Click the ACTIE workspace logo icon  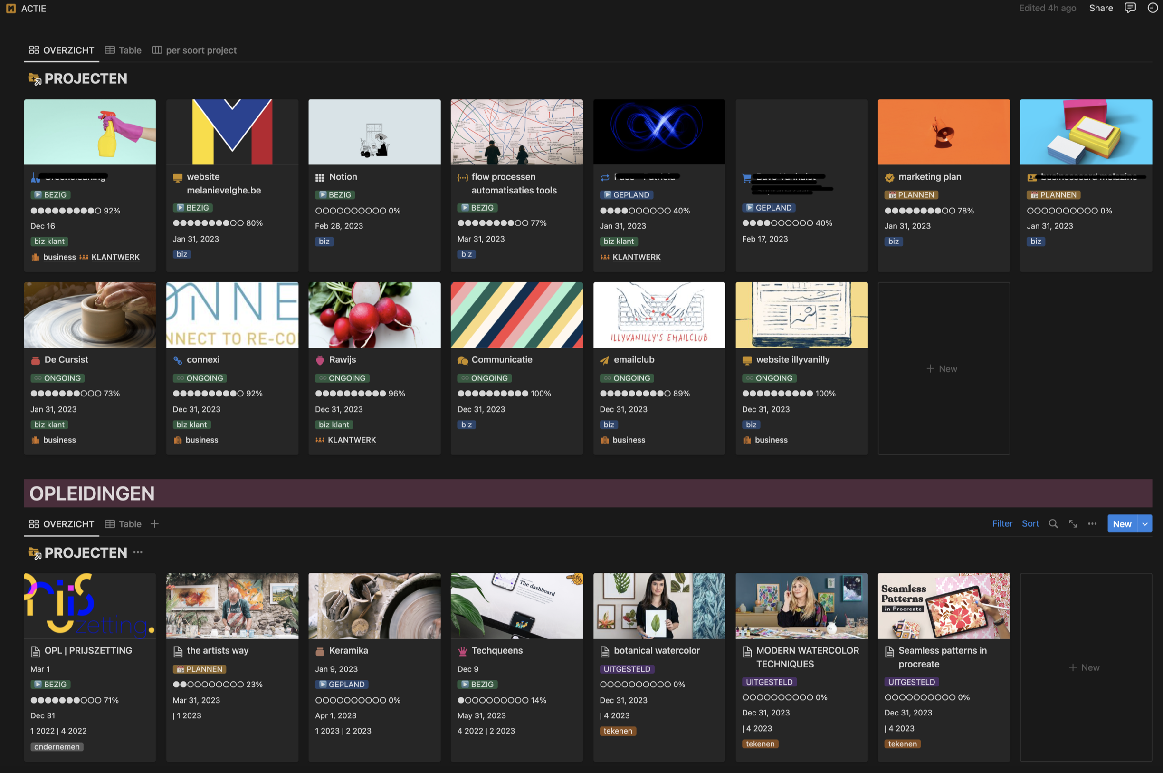pos(11,8)
